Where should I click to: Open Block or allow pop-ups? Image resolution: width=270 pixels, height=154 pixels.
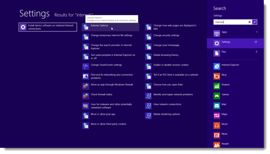tap(110, 116)
